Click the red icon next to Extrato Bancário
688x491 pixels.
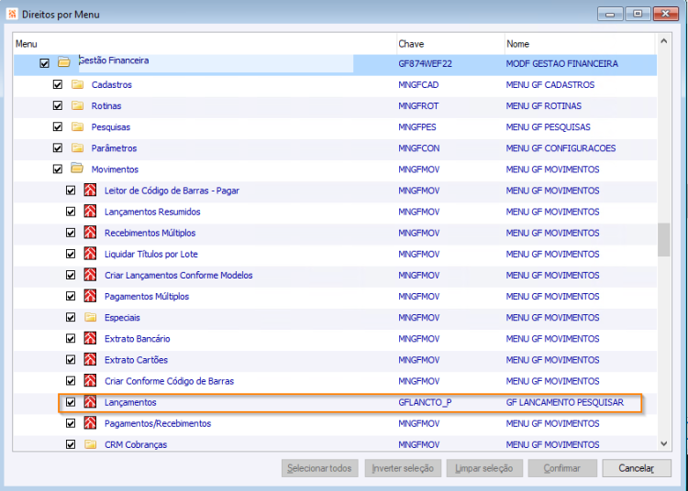[90, 338]
